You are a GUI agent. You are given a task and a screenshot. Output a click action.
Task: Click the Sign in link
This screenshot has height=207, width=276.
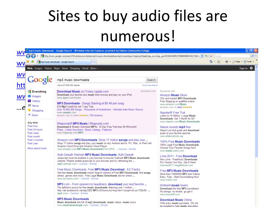pos(243,68)
